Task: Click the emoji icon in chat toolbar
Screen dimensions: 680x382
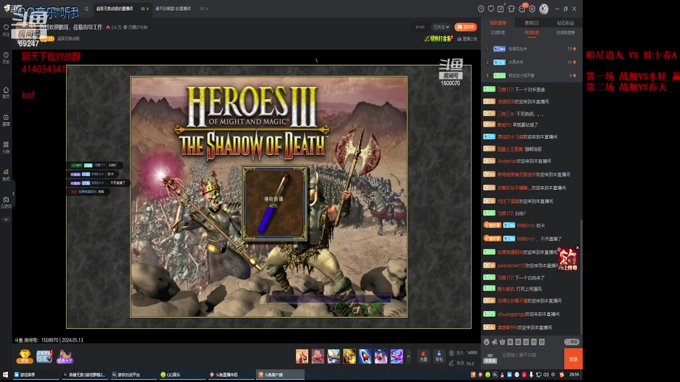Action: (x=486, y=342)
